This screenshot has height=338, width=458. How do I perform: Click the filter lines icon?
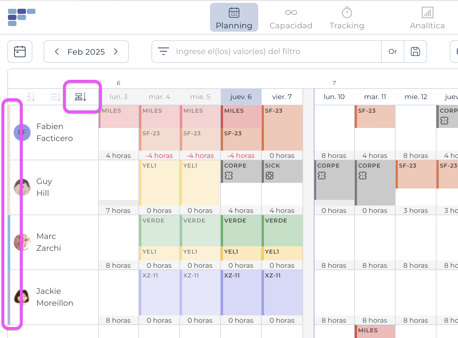(x=163, y=52)
